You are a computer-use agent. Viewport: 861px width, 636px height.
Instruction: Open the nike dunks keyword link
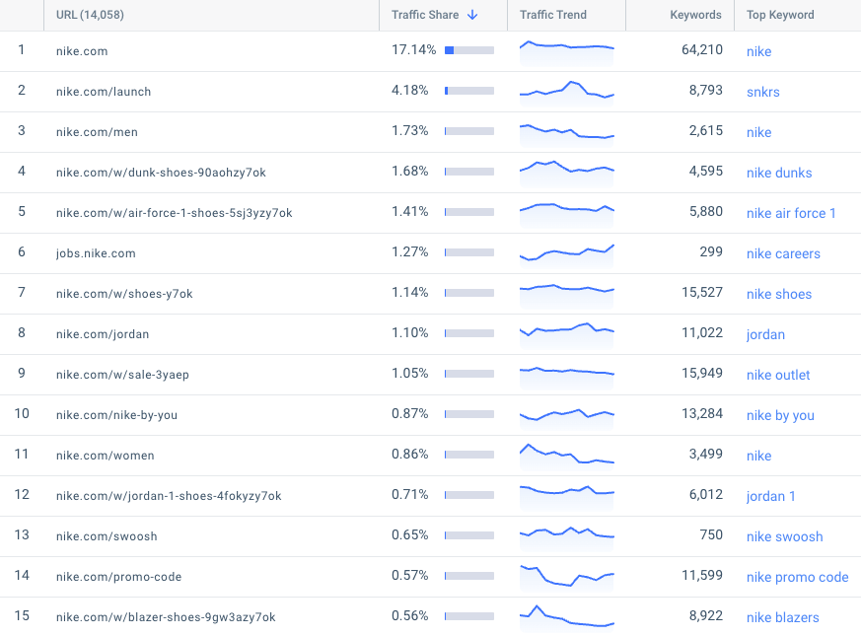point(778,173)
